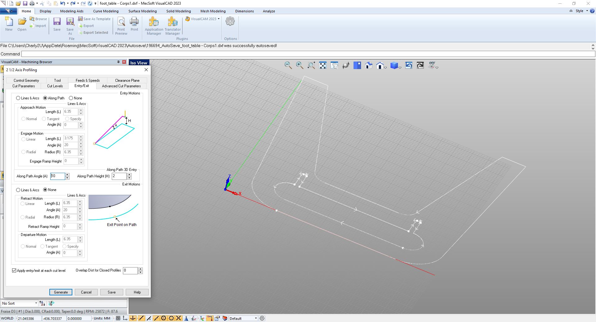Open Print Preview from the ribbon
Image resolution: width=596 pixels, height=322 pixels.
tap(121, 26)
